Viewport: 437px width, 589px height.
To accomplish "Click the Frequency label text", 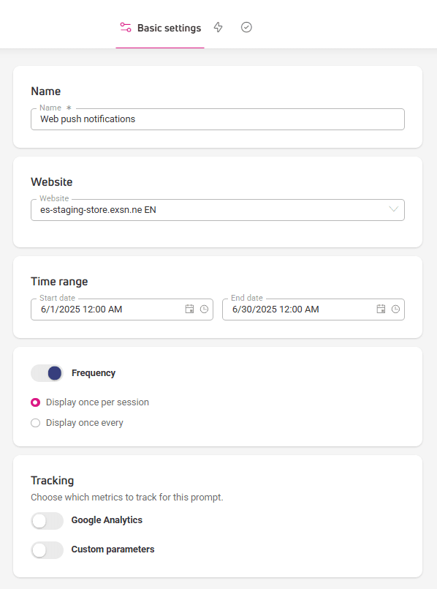I will click(94, 373).
